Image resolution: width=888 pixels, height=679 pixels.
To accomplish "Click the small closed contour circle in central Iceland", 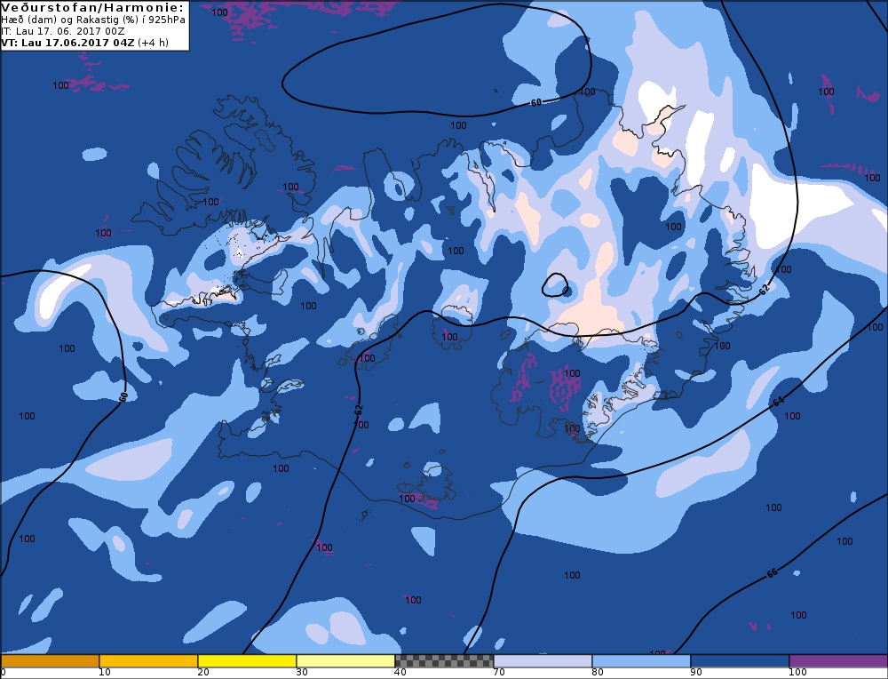I will click(556, 285).
